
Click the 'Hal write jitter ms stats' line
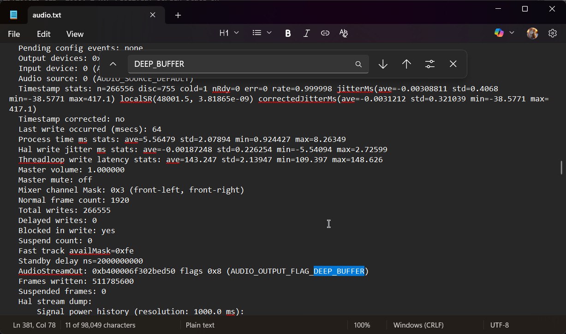[x=203, y=149]
